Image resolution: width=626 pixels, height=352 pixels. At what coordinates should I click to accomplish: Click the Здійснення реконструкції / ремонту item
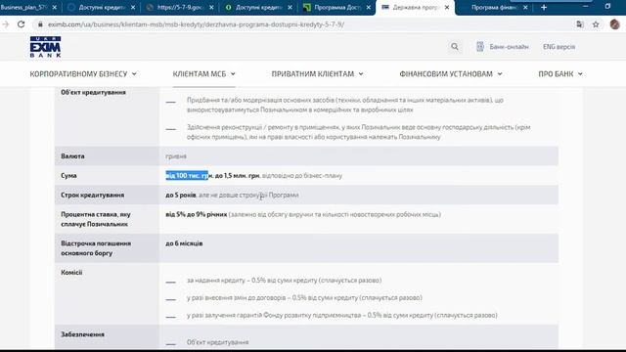359,132
